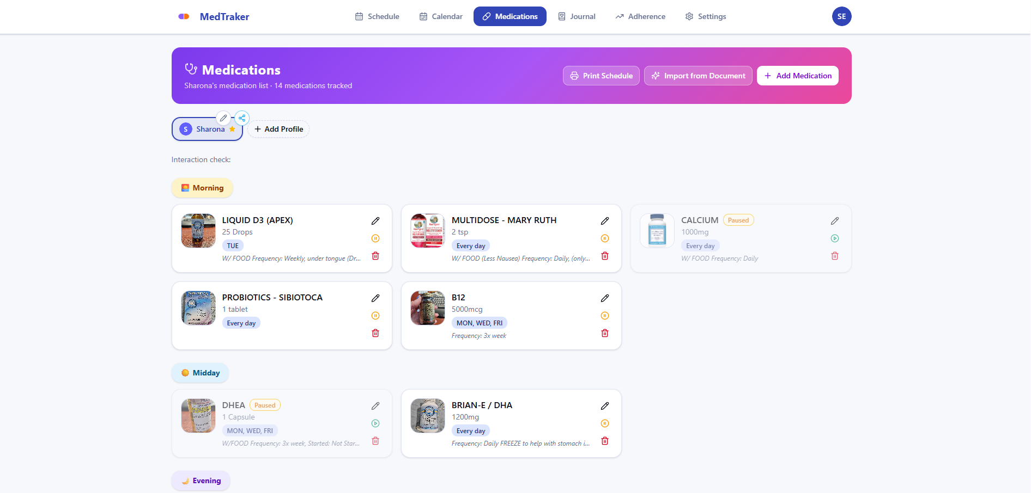Edit the PROBIOTICS - SIBIOTOCA medication
The height and width of the screenshot is (493, 1031).
click(x=375, y=298)
